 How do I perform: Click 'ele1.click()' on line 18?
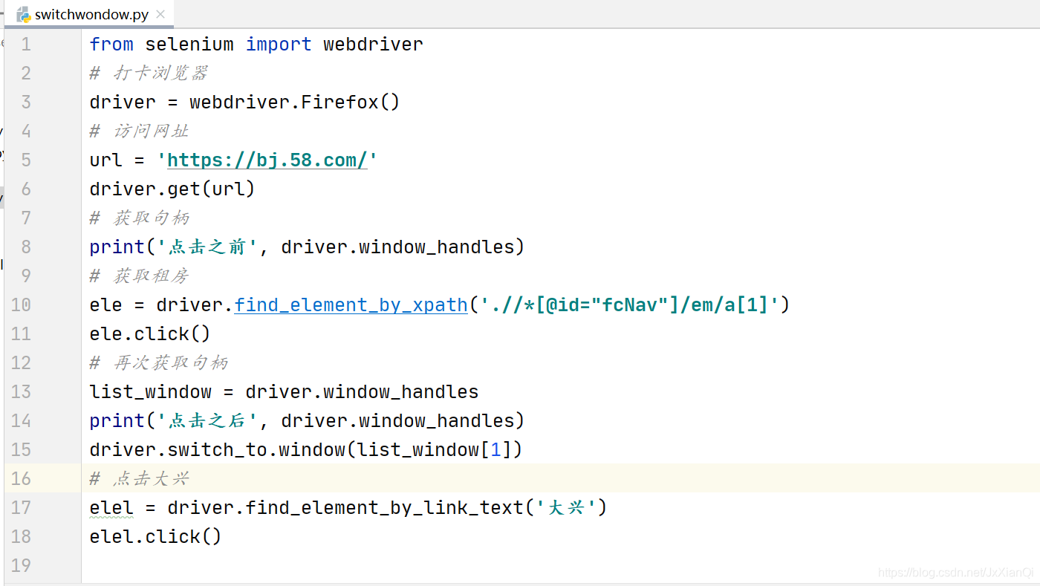coord(156,536)
